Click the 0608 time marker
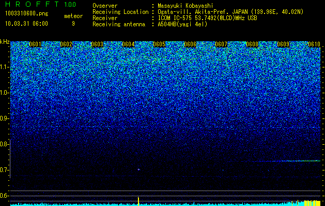The width and height of the screenshot is (325, 206). 252,44
